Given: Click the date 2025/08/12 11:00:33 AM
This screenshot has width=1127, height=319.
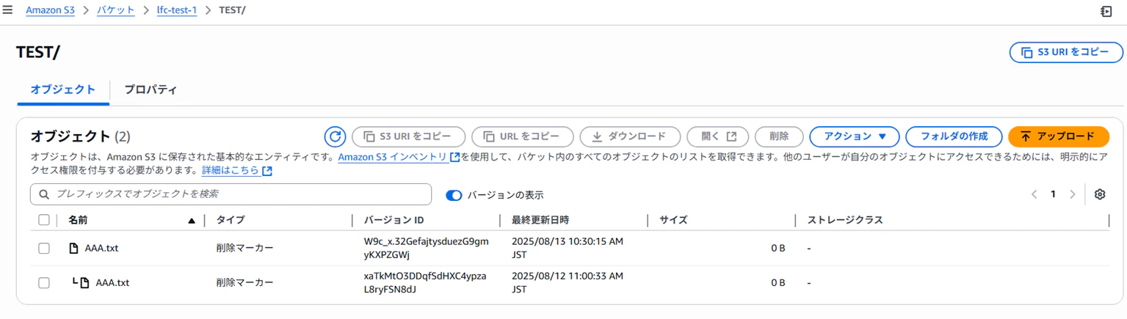Looking at the screenshot, I should (568, 282).
